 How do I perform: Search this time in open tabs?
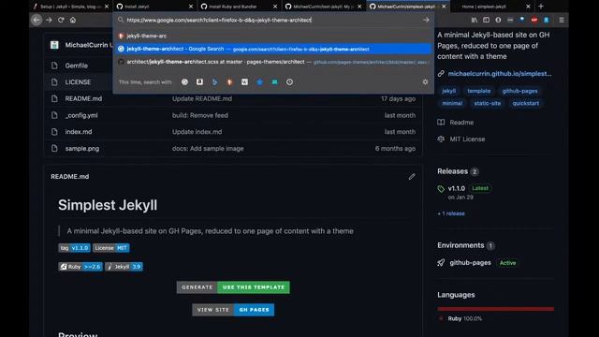(274, 81)
